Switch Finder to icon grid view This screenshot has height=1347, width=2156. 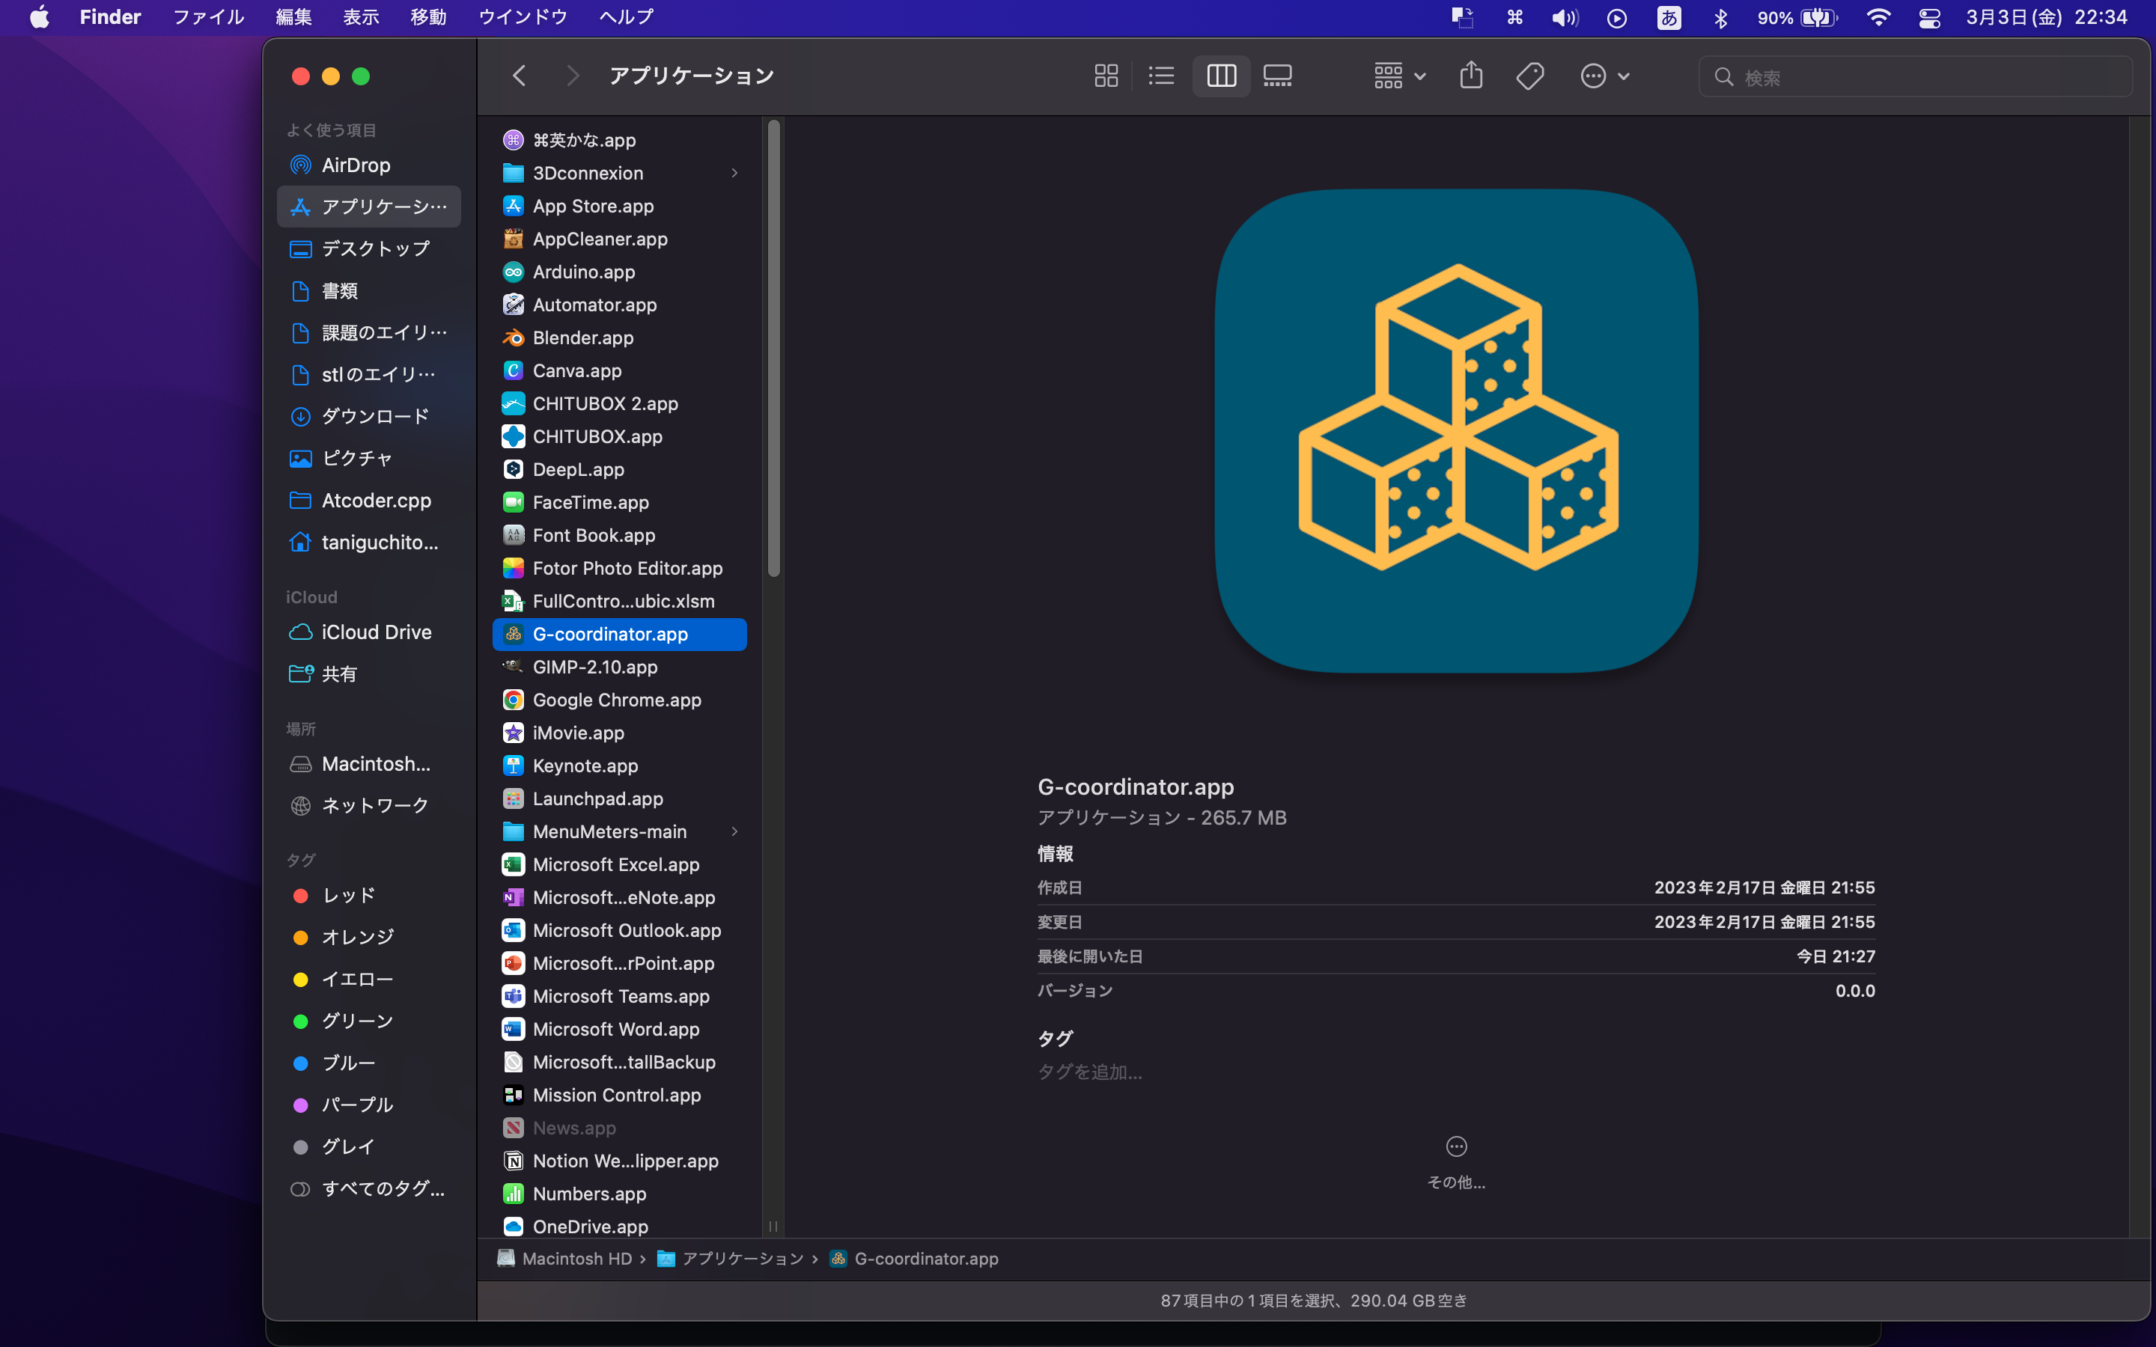point(1106,76)
